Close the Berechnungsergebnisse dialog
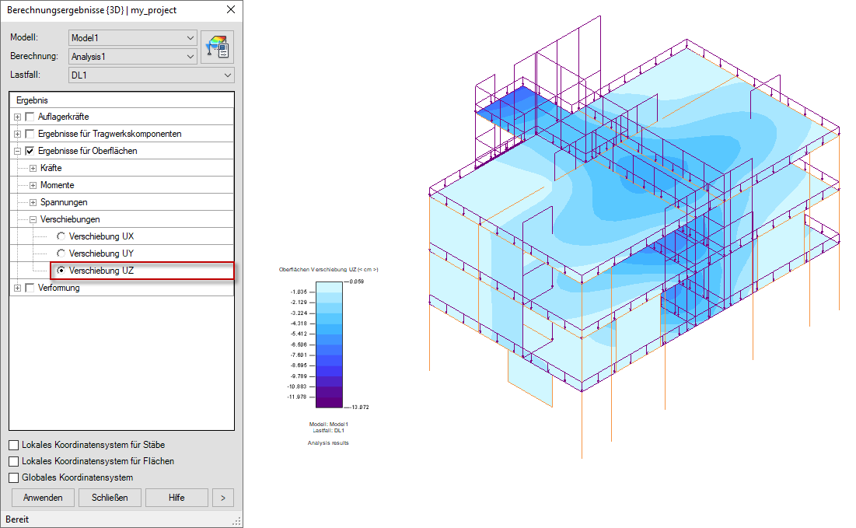Screen dimensions: 856x528 point(231,10)
